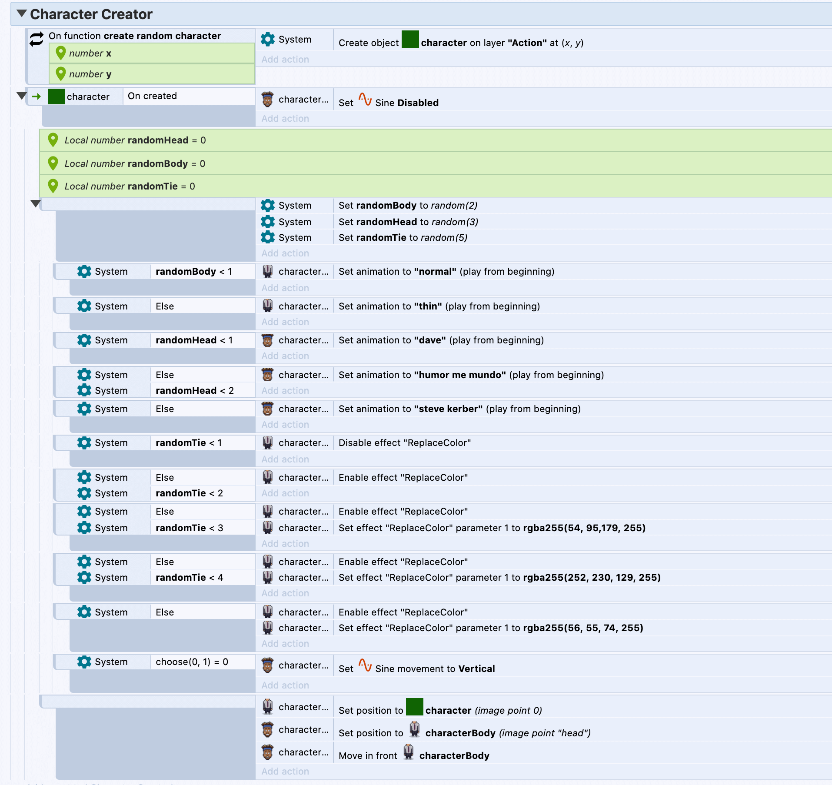Select the randomBody < 1 condition

pos(193,272)
